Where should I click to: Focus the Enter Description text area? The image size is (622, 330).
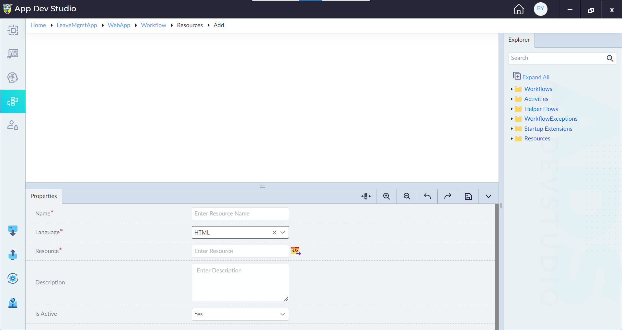pos(240,283)
